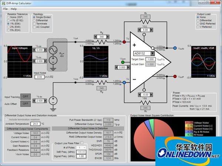222x166 pixels.
Task: Click the Signal Freq. (MHz) field
Action: [x=81, y=156]
